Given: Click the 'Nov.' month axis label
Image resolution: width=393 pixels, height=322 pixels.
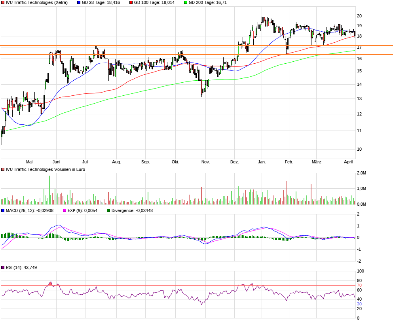Looking at the screenshot, I should coord(205,162).
